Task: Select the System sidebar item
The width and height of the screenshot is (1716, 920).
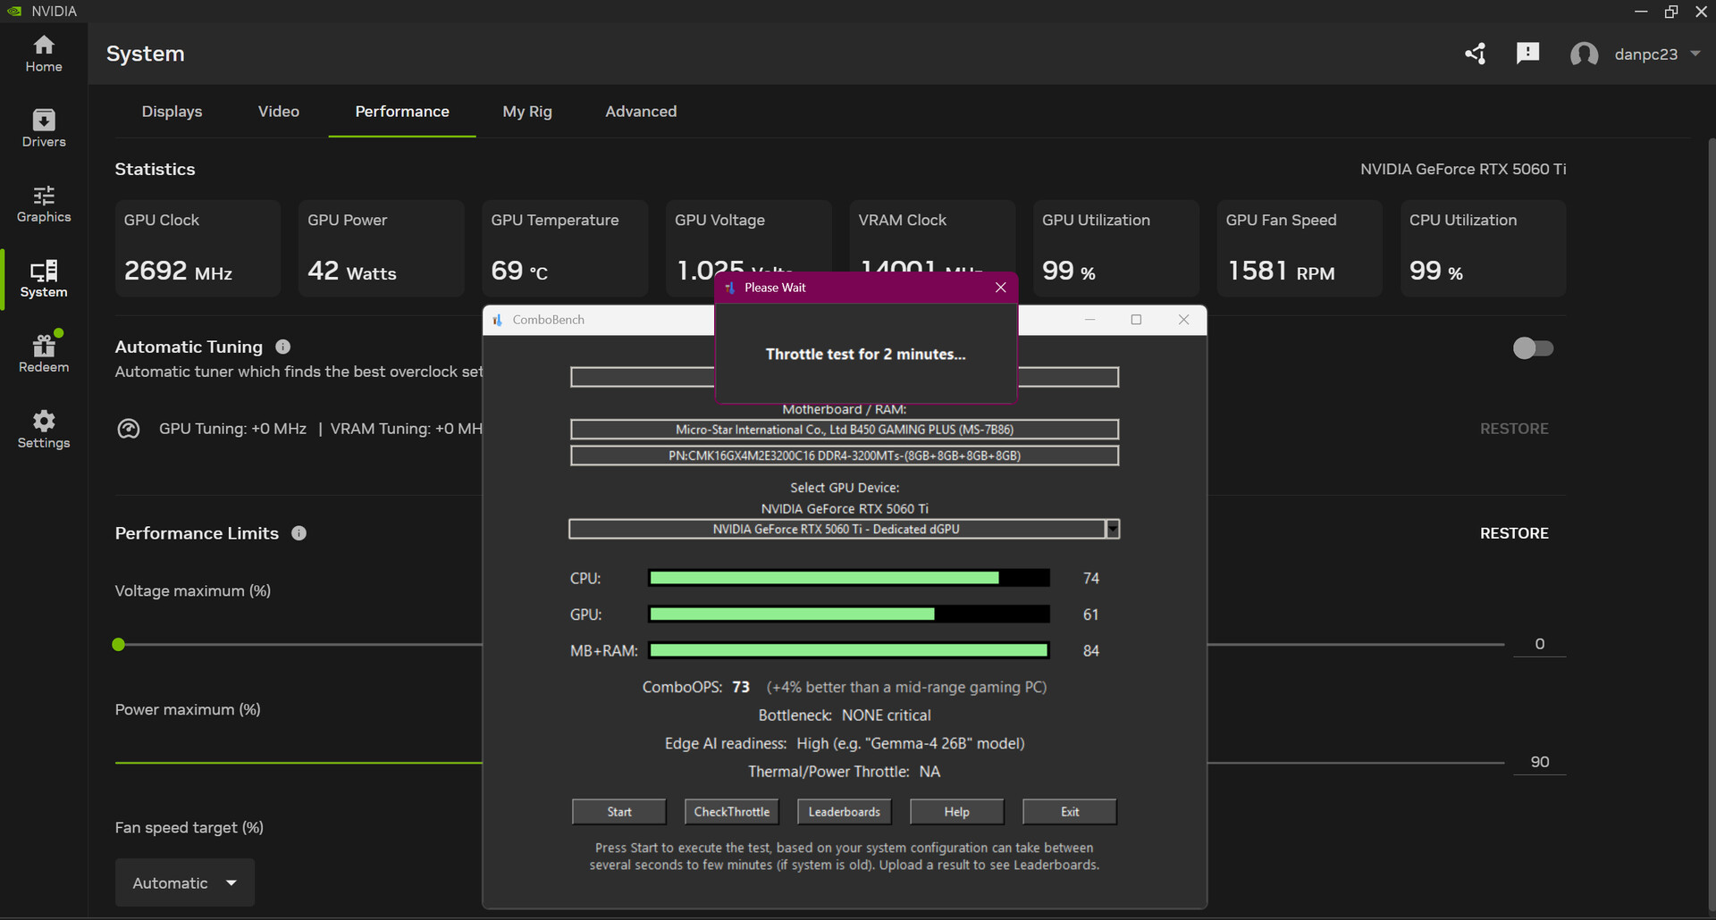Action: [x=44, y=279]
